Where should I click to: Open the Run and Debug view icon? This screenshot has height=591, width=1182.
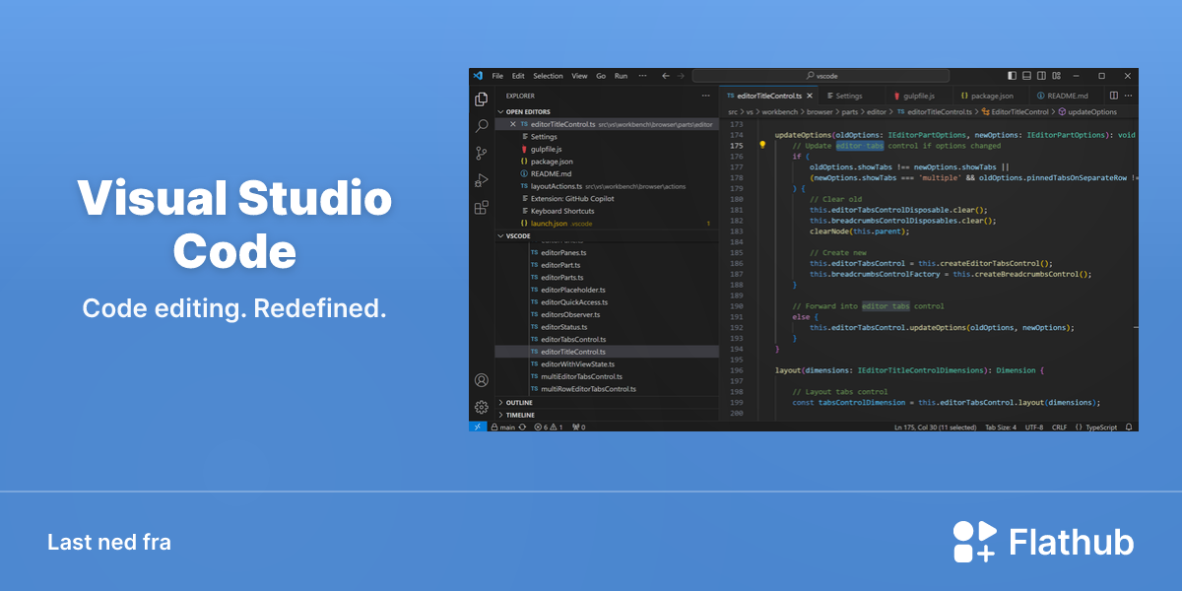[x=482, y=180]
